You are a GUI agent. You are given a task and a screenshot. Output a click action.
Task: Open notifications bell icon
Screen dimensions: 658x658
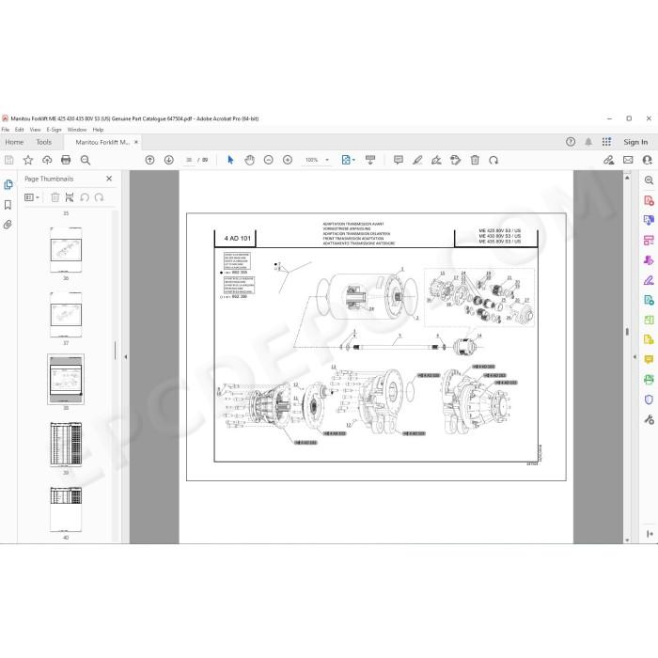click(588, 142)
